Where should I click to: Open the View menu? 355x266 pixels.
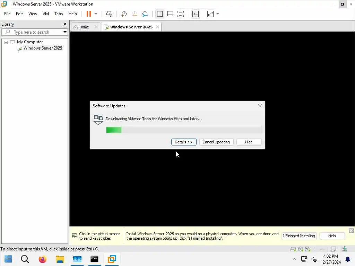coord(33,14)
